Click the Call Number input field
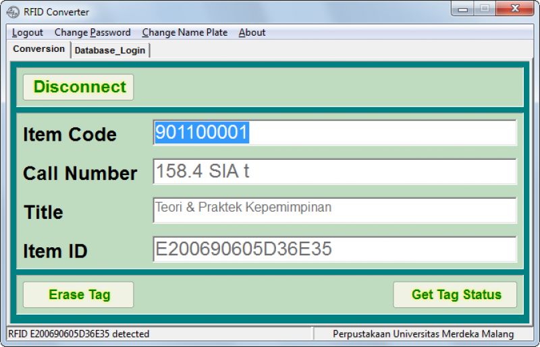Image resolution: width=540 pixels, height=347 pixels. pos(334,172)
